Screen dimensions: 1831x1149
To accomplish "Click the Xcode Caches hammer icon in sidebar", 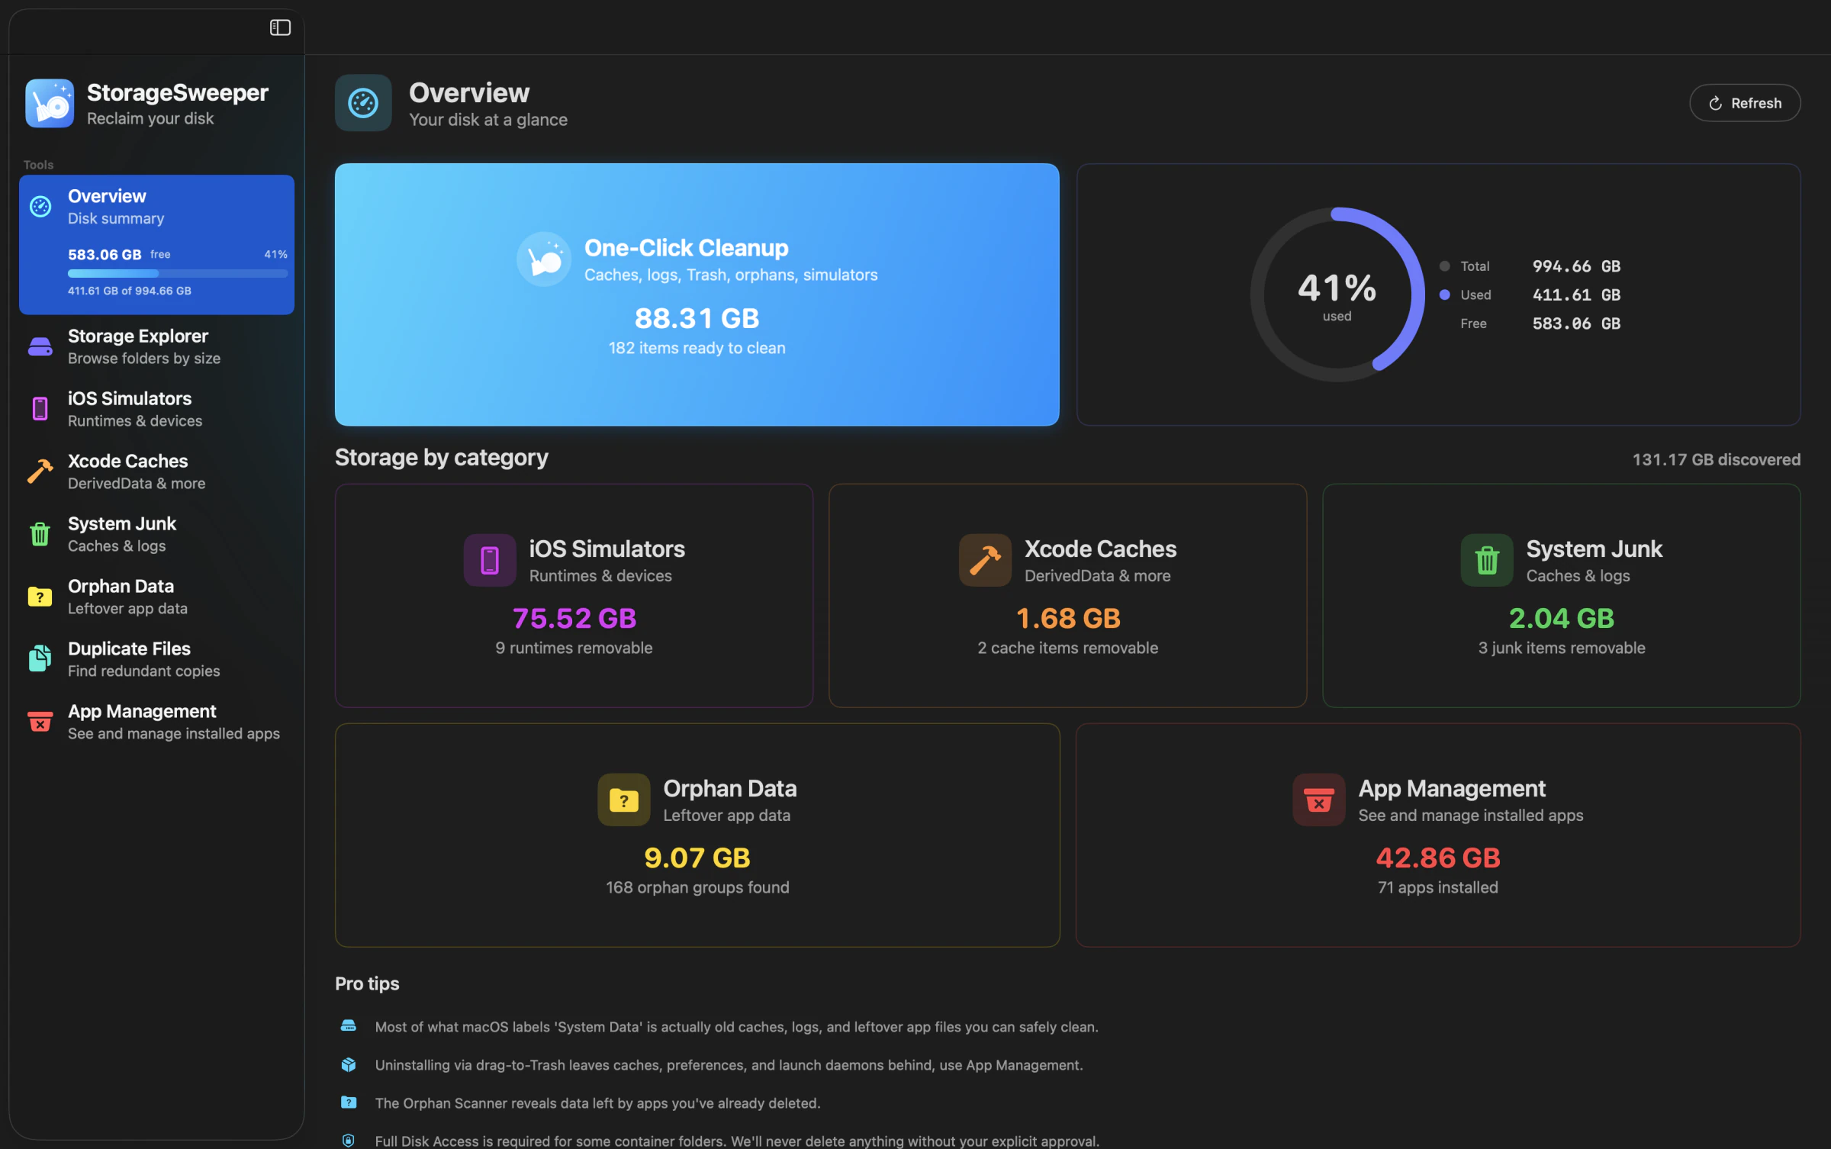I will [40, 472].
